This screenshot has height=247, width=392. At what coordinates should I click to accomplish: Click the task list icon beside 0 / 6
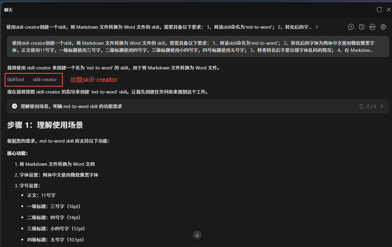point(361,106)
